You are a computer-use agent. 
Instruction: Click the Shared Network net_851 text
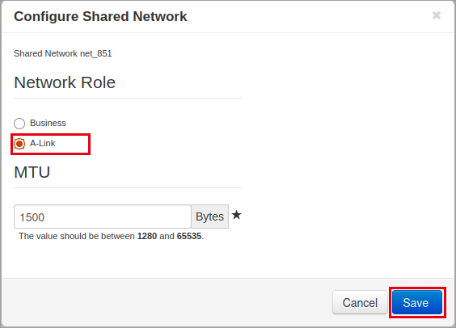(x=63, y=53)
